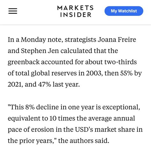Open My Watchlist
151x150 pixels.
[124, 11]
